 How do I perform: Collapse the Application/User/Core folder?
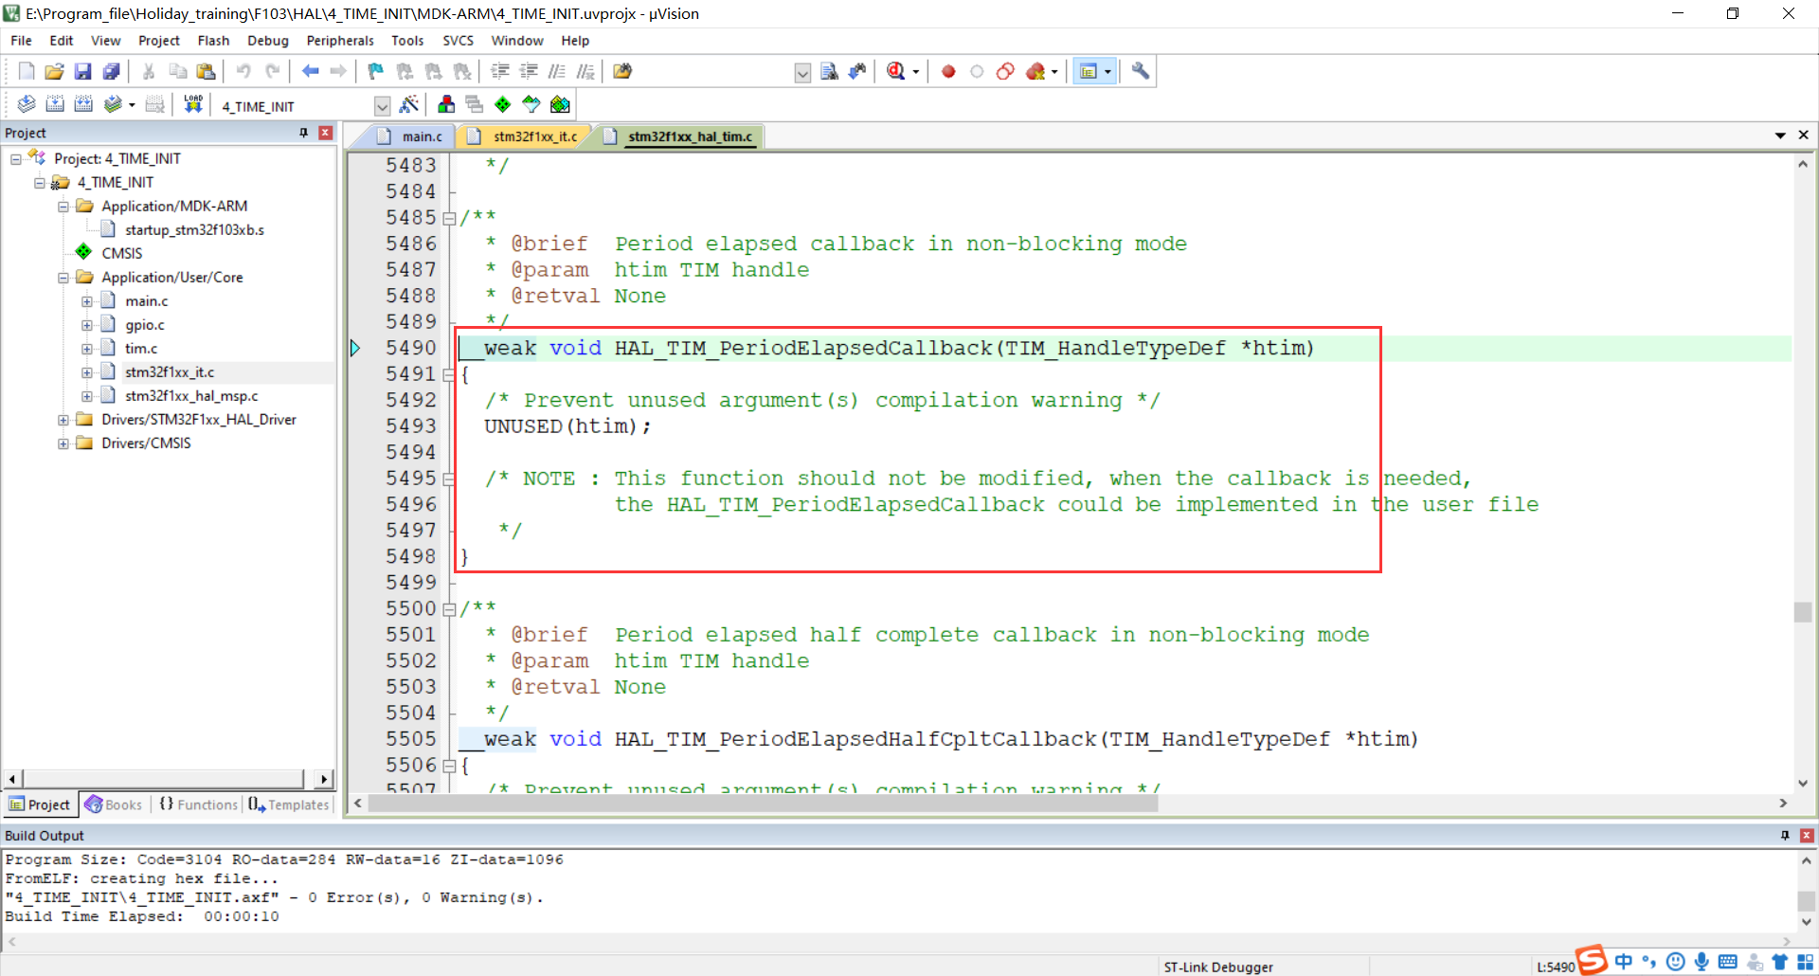63,278
